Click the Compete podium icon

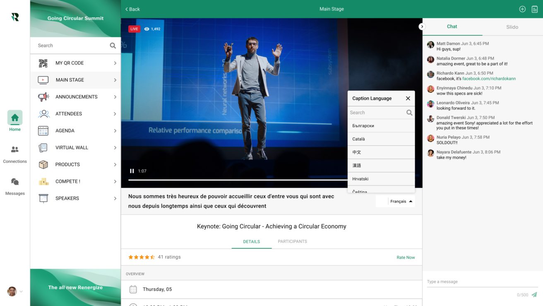[x=43, y=181]
